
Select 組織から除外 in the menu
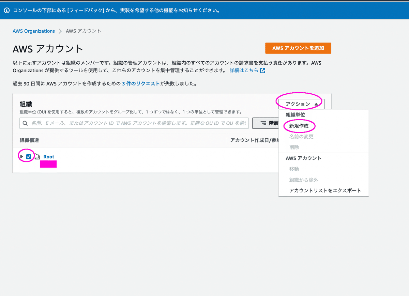(x=303, y=180)
